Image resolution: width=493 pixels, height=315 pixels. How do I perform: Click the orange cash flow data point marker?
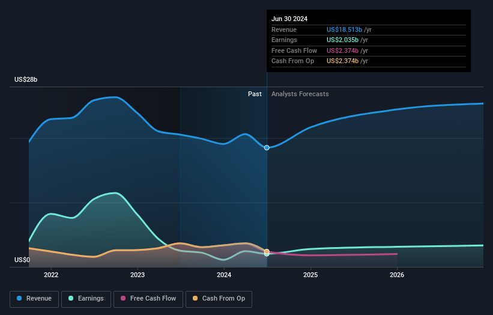click(267, 251)
